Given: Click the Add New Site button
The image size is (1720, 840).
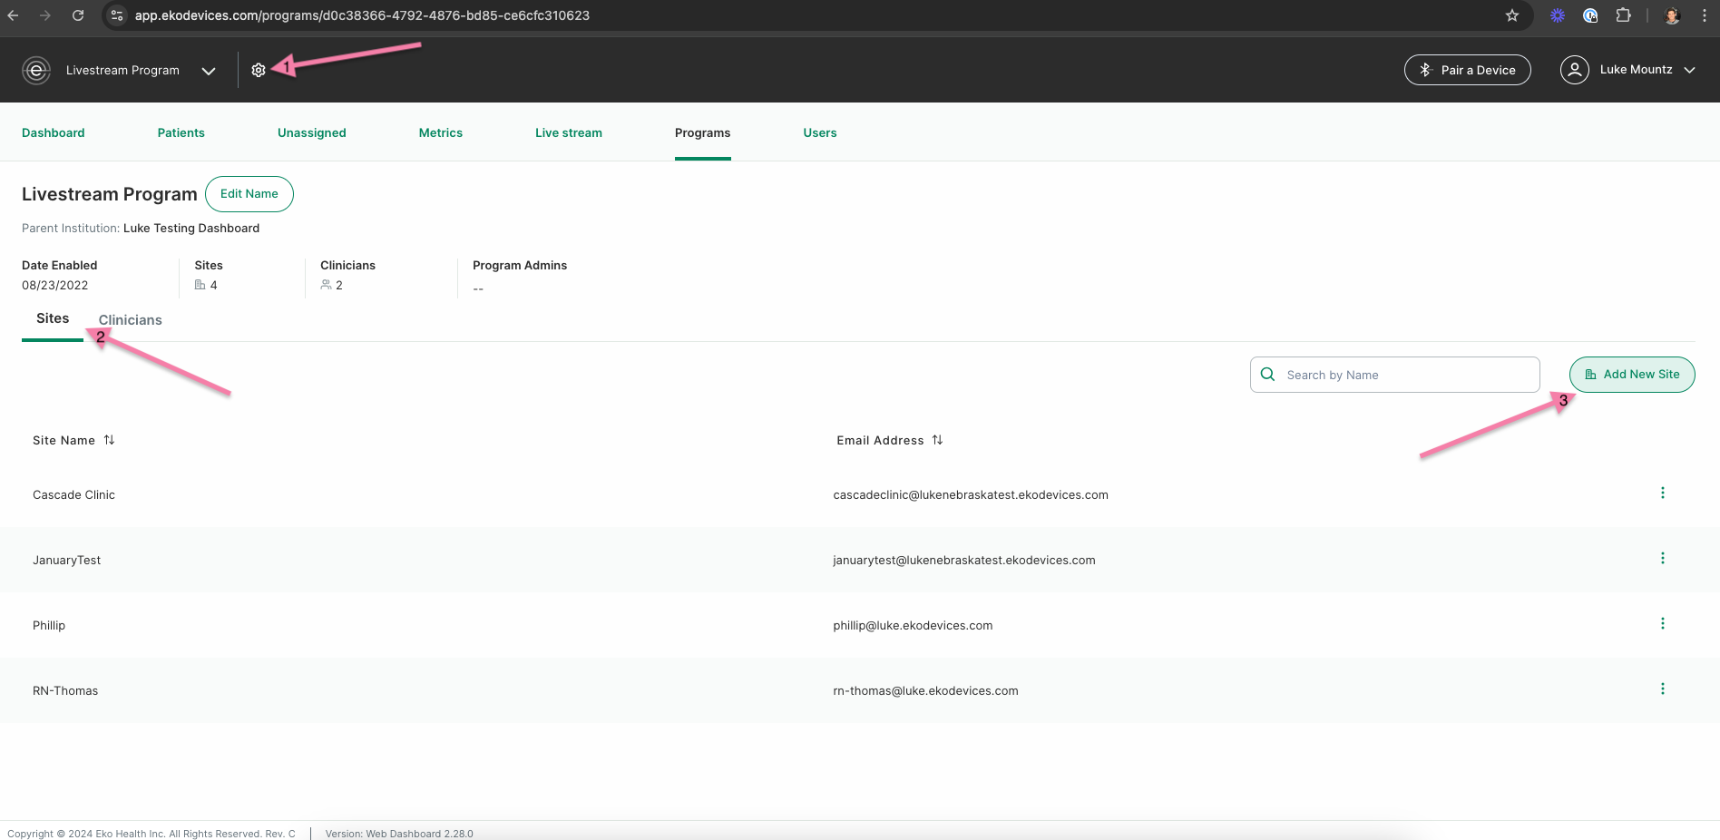Looking at the screenshot, I should (1632, 375).
